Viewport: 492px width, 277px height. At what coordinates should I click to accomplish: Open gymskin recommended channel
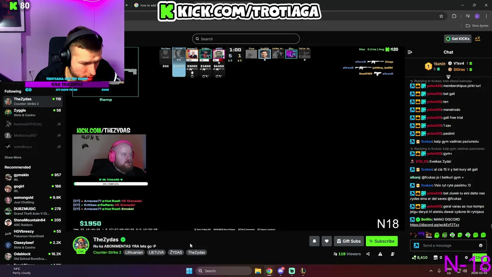pyautogui.click(x=32, y=177)
